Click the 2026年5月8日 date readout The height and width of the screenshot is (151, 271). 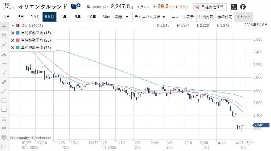256,25
